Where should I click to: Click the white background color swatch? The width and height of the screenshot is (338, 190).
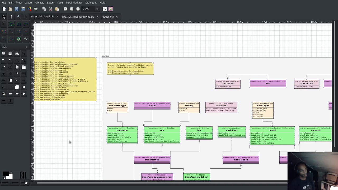10,177
